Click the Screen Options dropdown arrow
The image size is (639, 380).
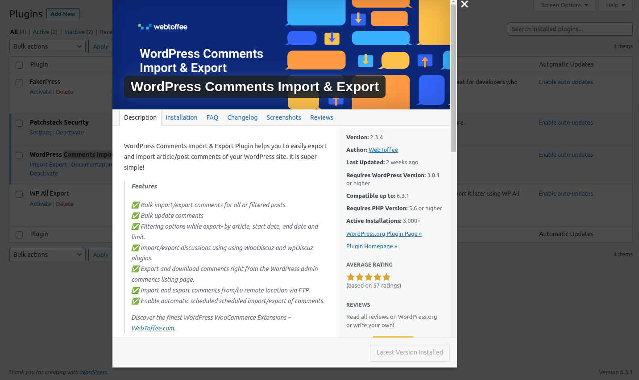point(586,5)
